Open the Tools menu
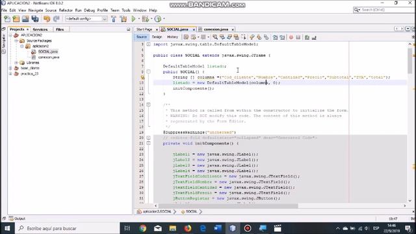Viewport: 416px width, 234px height. pos(126,10)
